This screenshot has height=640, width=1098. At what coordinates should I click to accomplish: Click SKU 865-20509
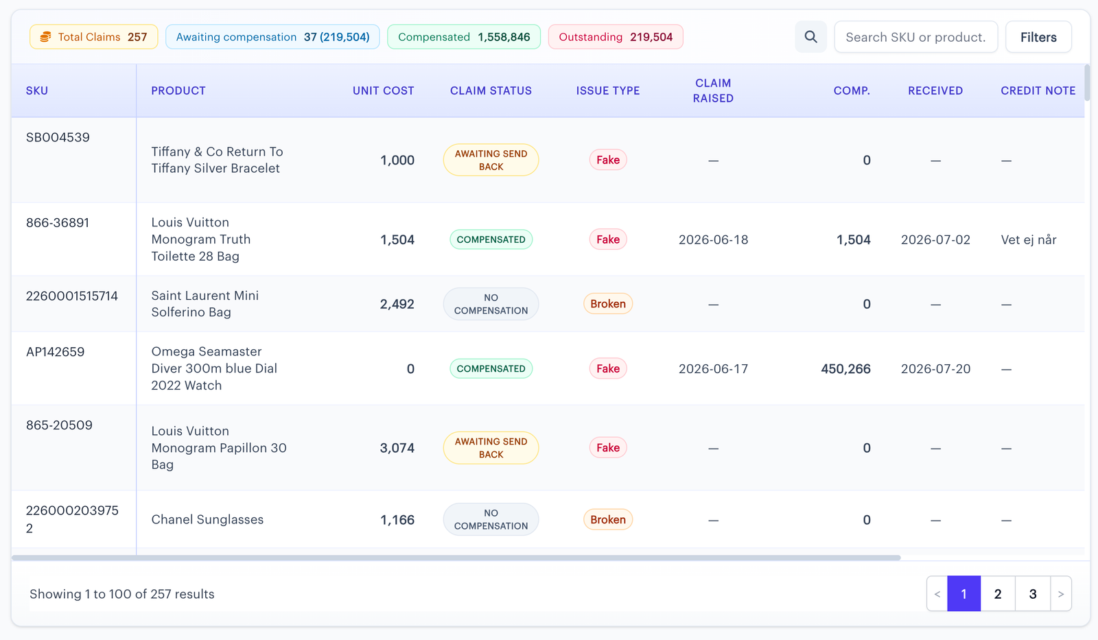point(59,425)
